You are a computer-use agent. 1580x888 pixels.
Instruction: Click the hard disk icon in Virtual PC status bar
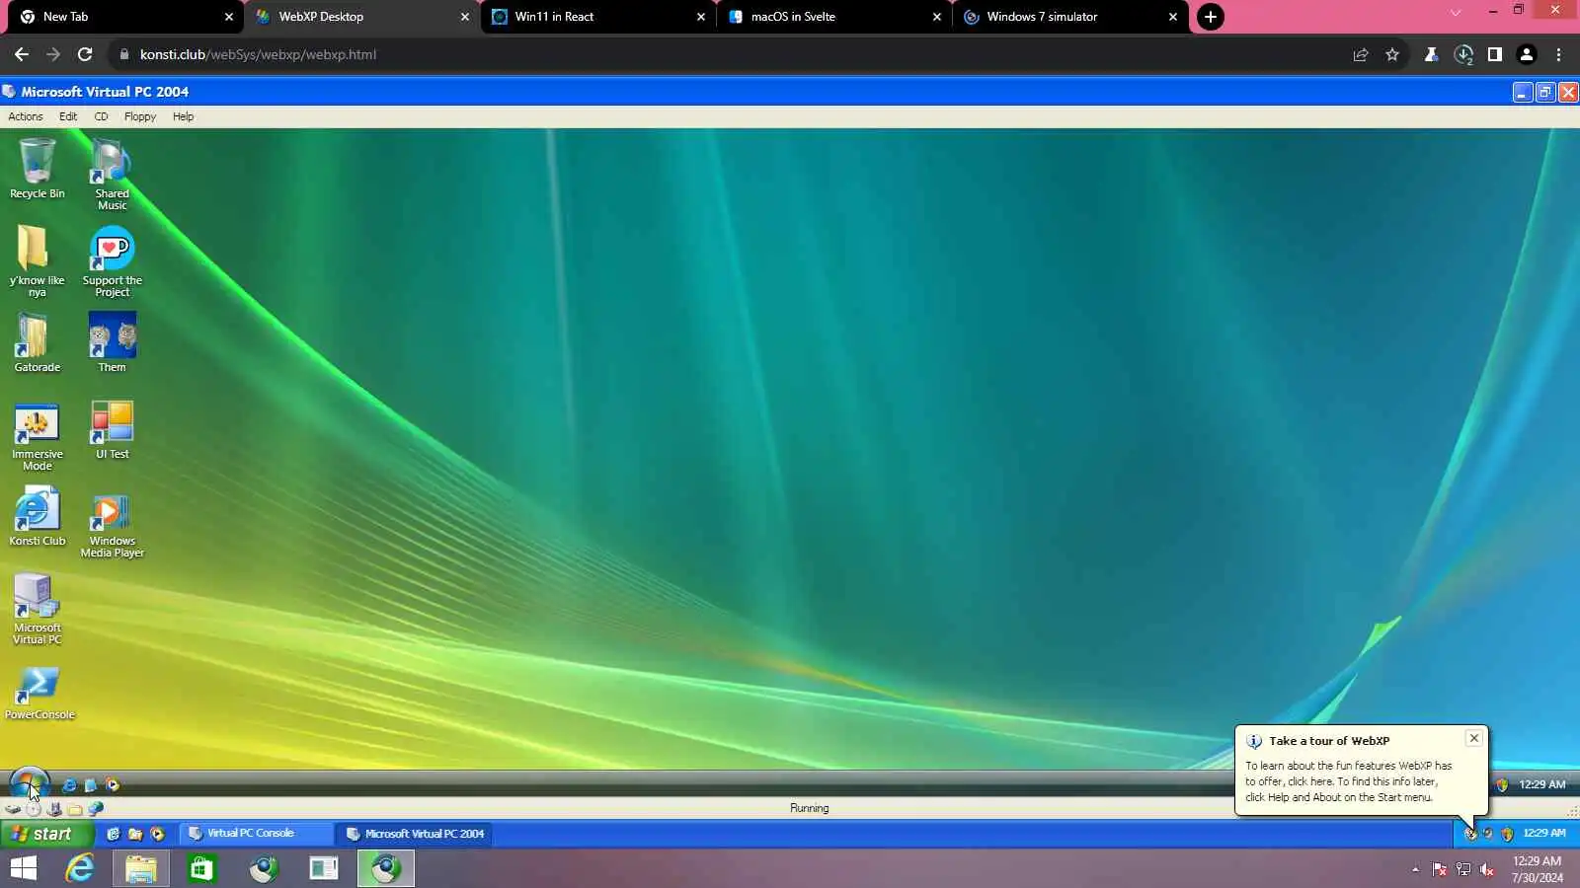pyautogui.click(x=13, y=809)
